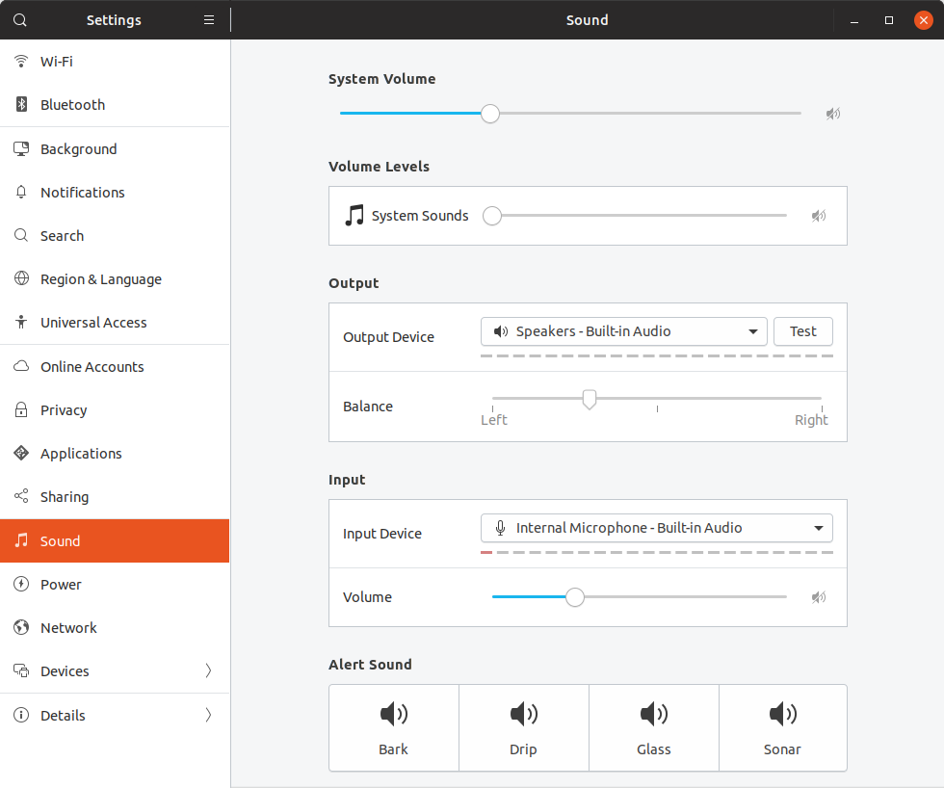Viewport: 944px width, 788px height.
Task: Open Network settings
Action: tap(115, 628)
